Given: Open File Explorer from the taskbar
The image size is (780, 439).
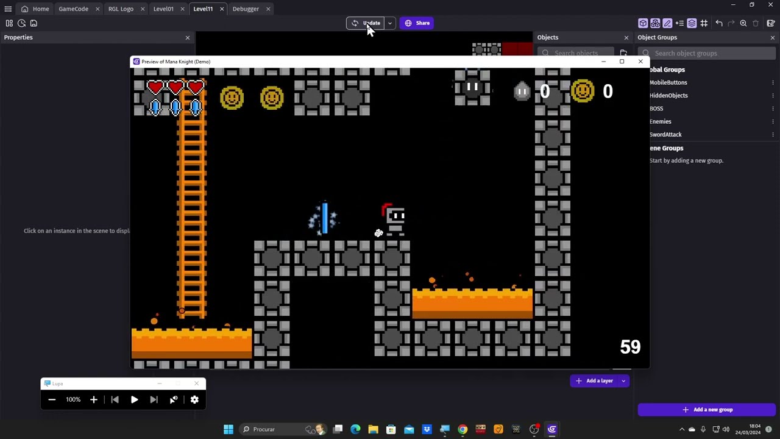Looking at the screenshot, I should point(373,429).
